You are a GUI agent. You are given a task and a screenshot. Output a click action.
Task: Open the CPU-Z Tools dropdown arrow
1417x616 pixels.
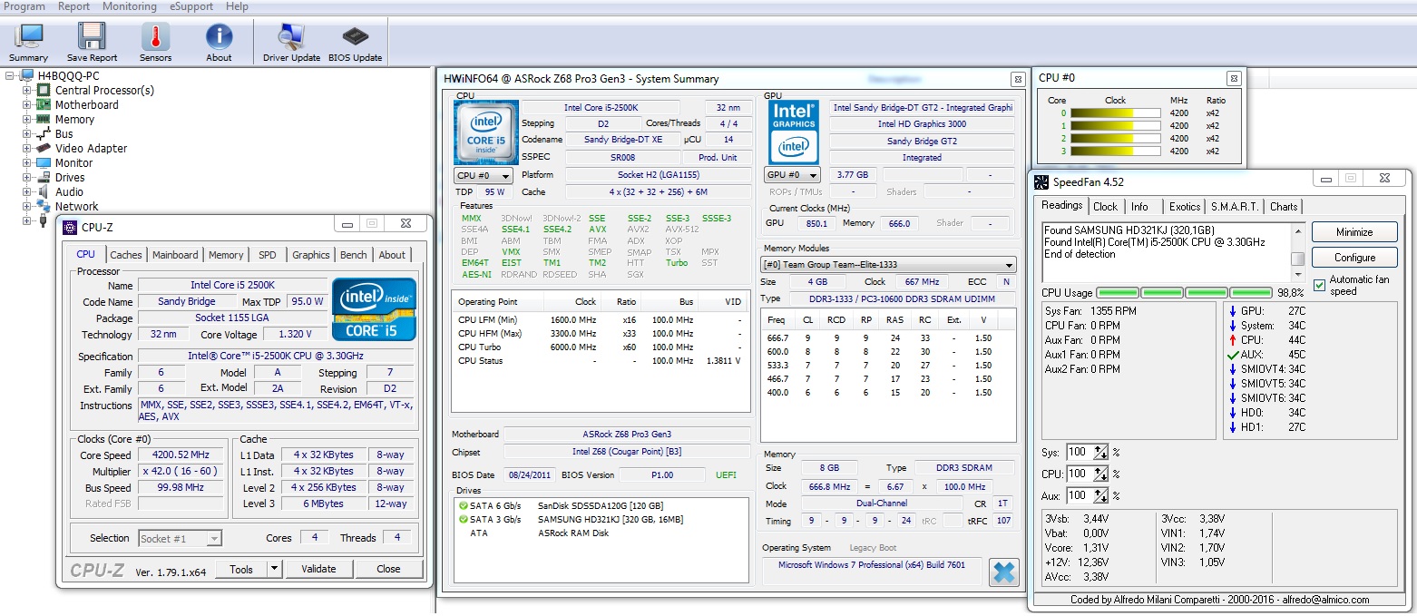pyautogui.click(x=274, y=569)
